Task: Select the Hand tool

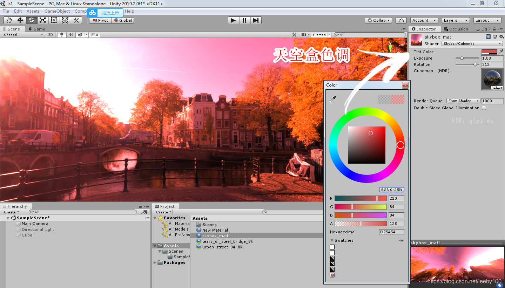Action: 9,20
